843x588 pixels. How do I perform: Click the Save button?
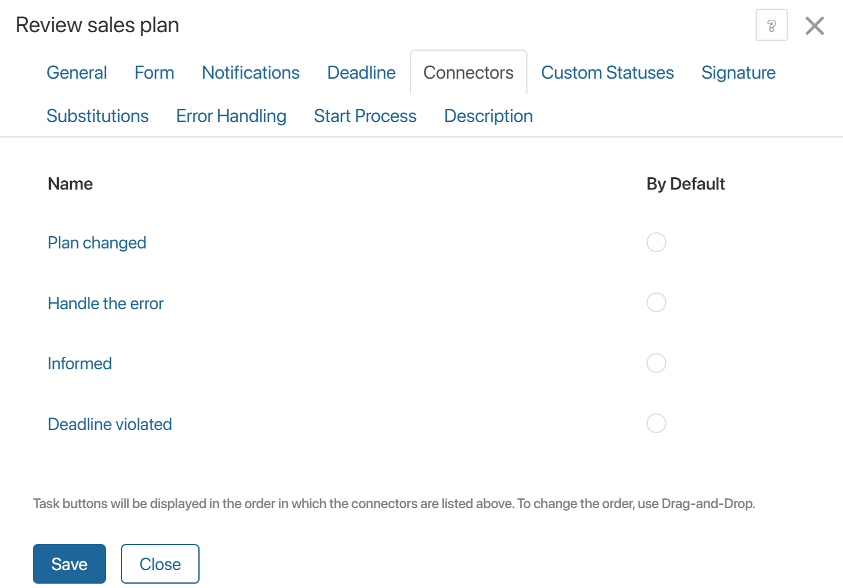coord(69,564)
